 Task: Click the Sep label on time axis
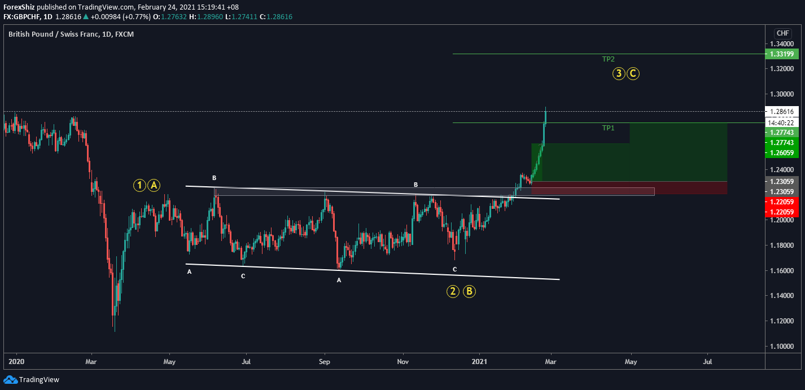324,361
